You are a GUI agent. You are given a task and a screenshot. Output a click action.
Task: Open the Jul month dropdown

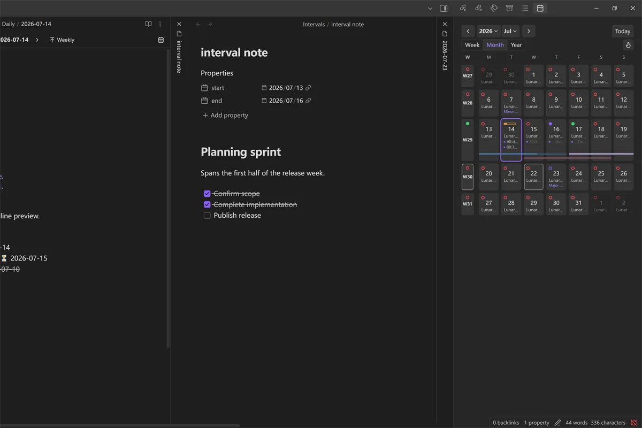(510, 31)
